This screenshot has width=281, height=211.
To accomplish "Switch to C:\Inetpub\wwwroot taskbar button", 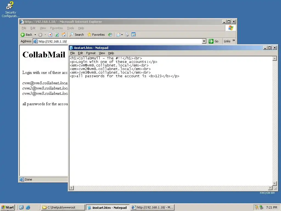I will [x=63, y=207].
